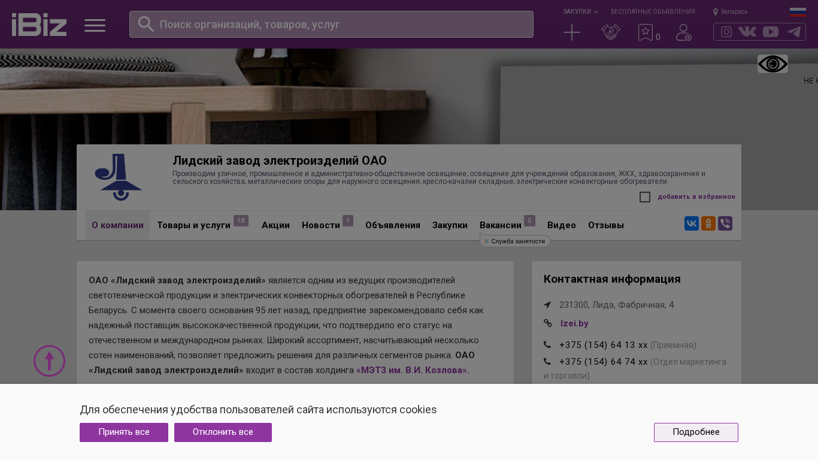View the Отзывы tab
The width and height of the screenshot is (818, 460).
[x=606, y=225]
